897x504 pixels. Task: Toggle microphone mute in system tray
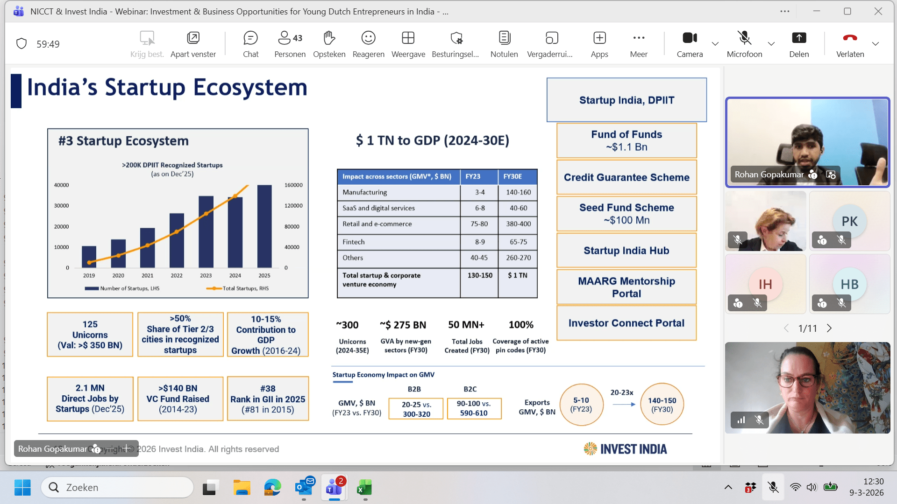point(773,487)
